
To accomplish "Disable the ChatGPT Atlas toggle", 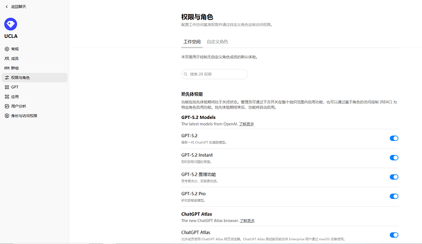I will (394, 235).
